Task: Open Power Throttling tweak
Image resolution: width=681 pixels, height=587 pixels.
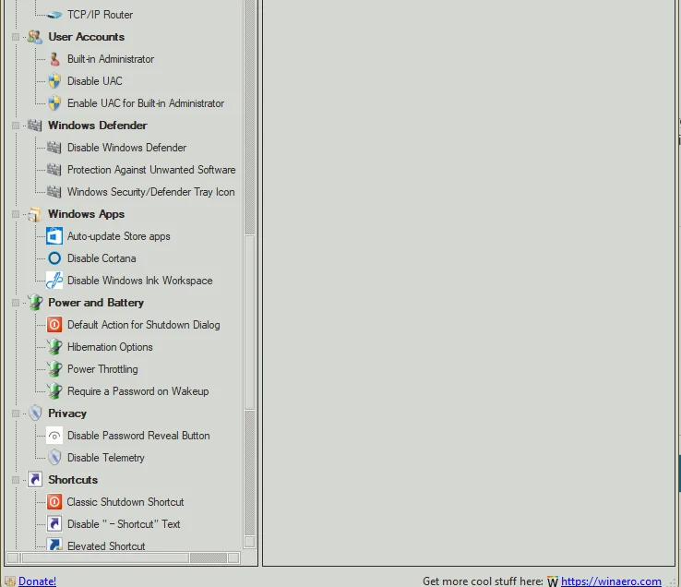Action: pos(102,369)
